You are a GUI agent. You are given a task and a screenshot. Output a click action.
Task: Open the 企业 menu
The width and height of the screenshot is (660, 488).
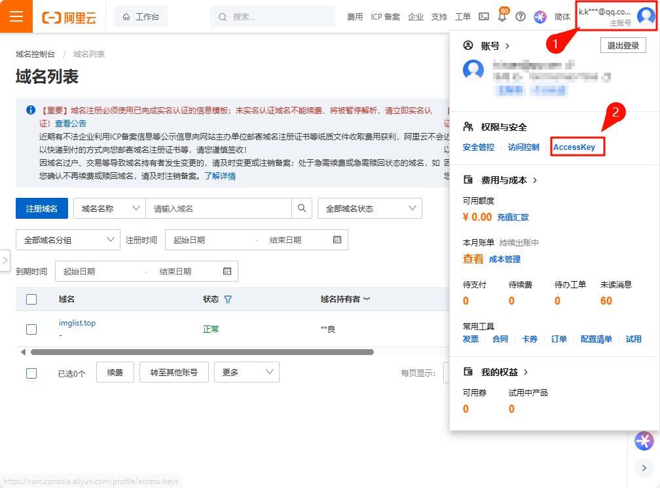415,17
